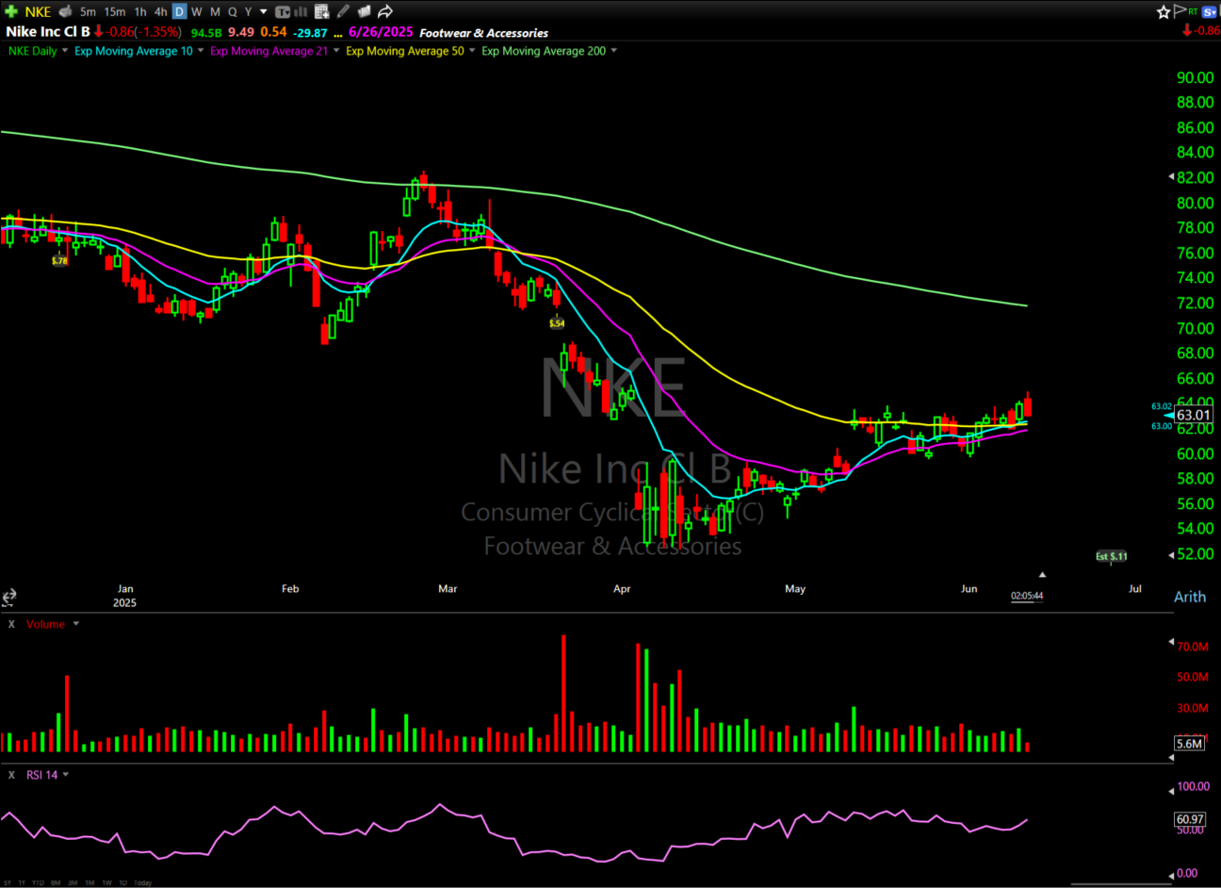Click the small up-triangle marker near June
The height and width of the screenshot is (888, 1221).
1042,574
